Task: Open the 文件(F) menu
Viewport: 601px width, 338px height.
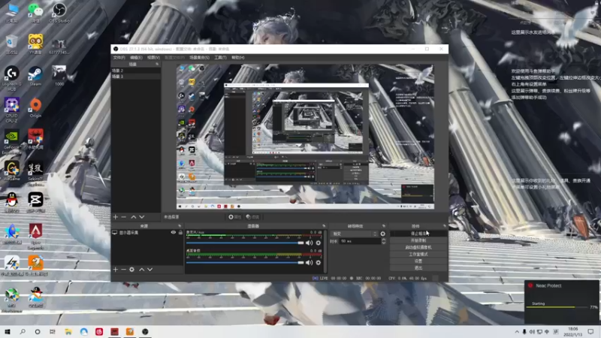Action: [119, 58]
